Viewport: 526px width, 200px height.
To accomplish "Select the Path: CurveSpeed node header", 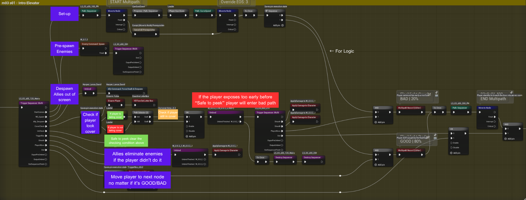I will click(x=204, y=11).
